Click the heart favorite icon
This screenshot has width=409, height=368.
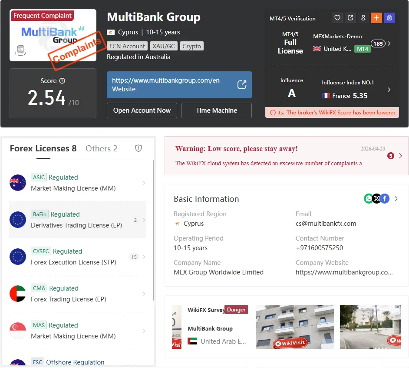(x=337, y=18)
